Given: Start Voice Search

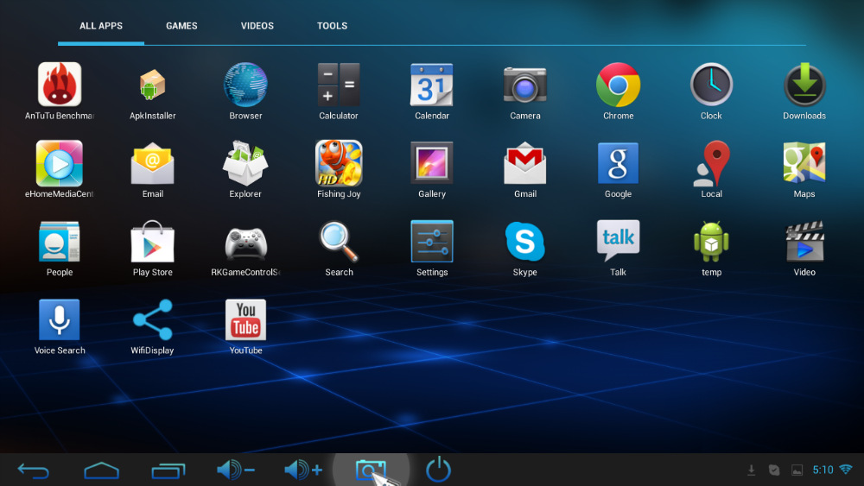Looking at the screenshot, I should click(60, 320).
